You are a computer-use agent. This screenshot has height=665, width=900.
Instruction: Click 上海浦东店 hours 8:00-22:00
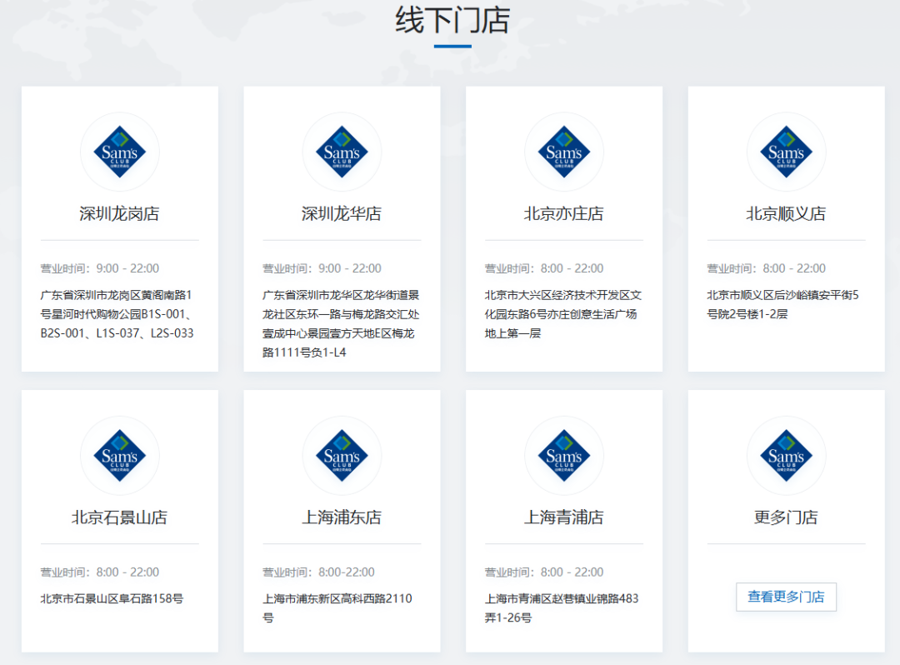click(318, 572)
